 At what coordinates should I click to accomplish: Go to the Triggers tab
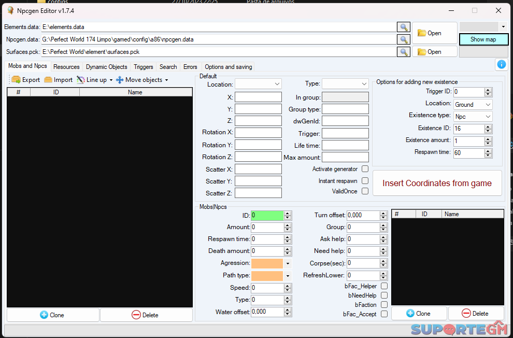[x=144, y=67]
